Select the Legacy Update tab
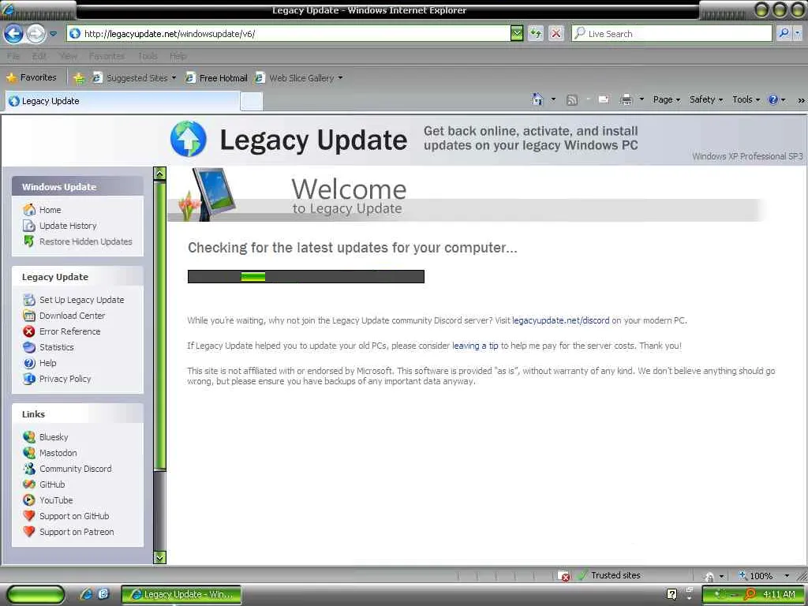The image size is (808, 606). click(x=122, y=101)
